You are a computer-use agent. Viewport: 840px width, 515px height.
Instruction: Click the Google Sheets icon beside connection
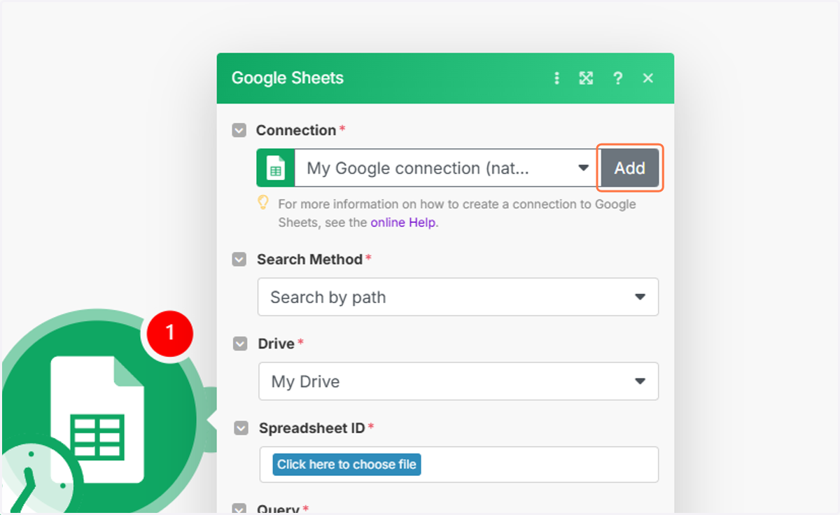(x=276, y=168)
